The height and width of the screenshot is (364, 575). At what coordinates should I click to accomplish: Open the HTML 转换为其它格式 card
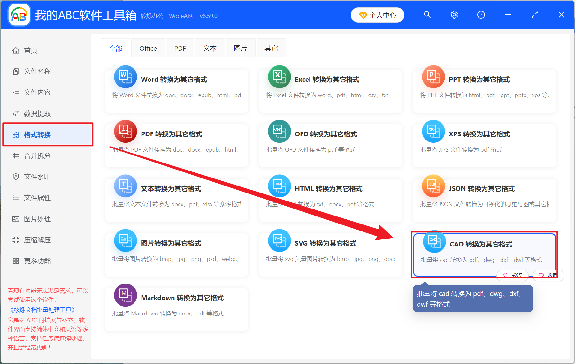[x=330, y=198]
